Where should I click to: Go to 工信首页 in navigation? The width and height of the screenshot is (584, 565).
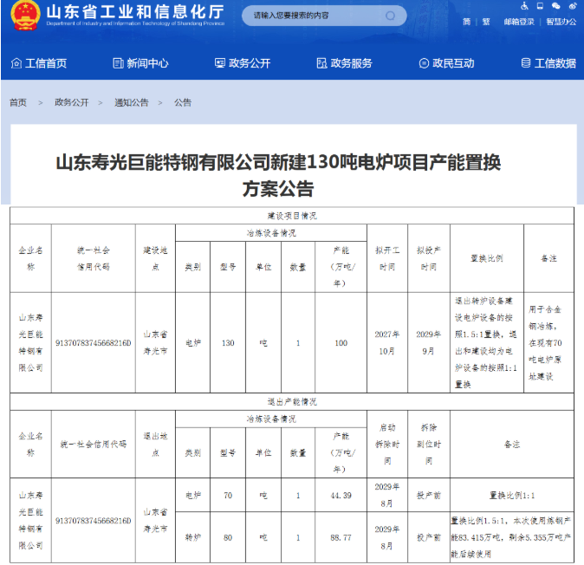click(39, 63)
